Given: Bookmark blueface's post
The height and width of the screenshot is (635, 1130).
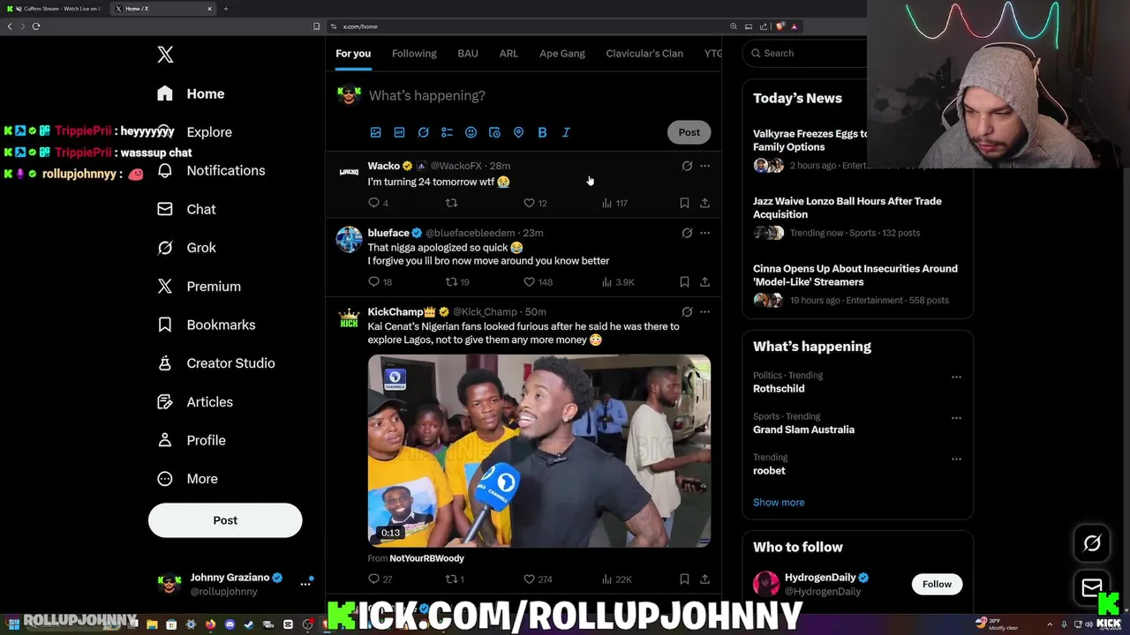Looking at the screenshot, I should point(684,281).
